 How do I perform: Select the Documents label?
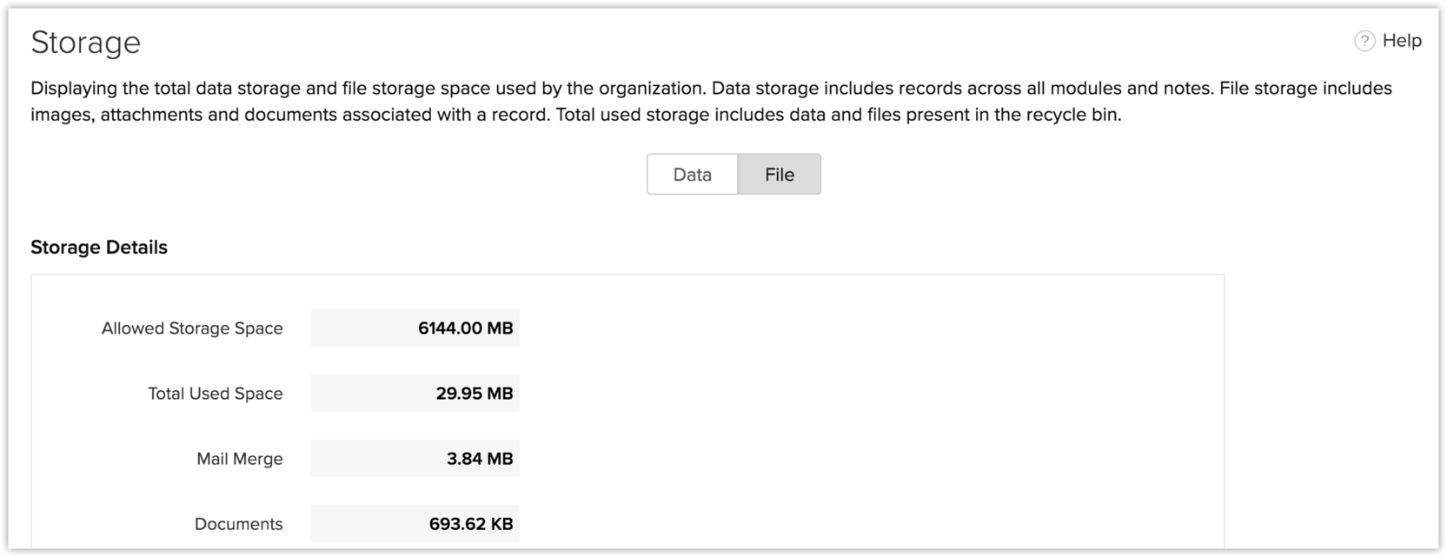(x=238, y=524)
